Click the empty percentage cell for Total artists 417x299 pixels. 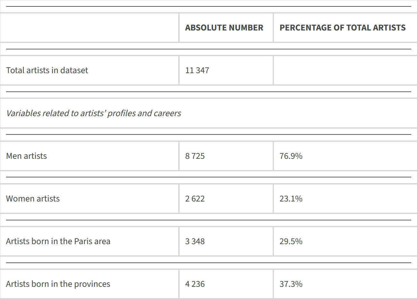345,70
